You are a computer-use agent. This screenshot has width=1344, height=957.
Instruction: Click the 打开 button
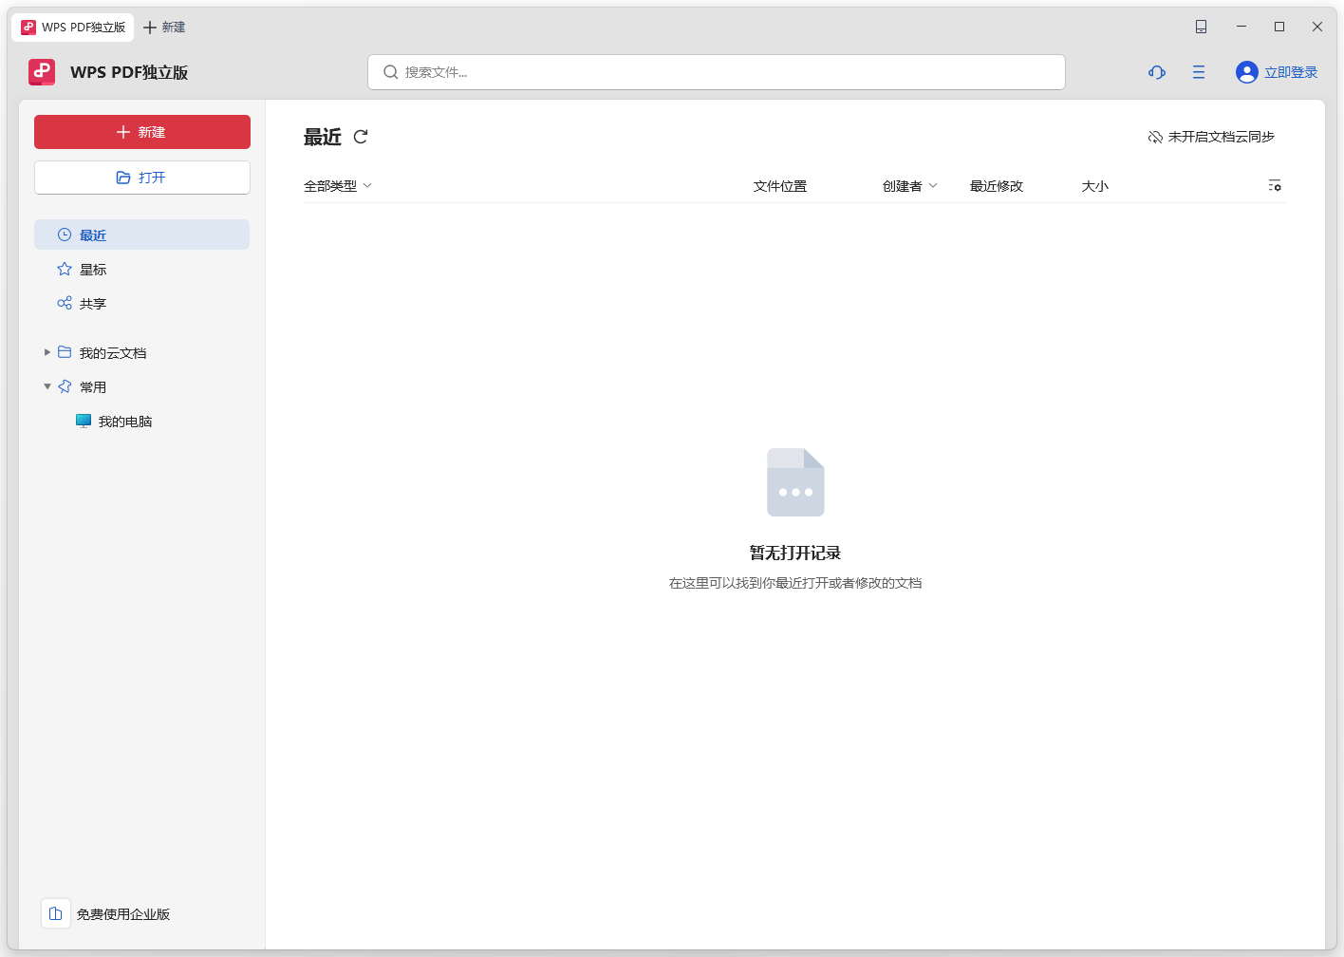pos(141,178)
